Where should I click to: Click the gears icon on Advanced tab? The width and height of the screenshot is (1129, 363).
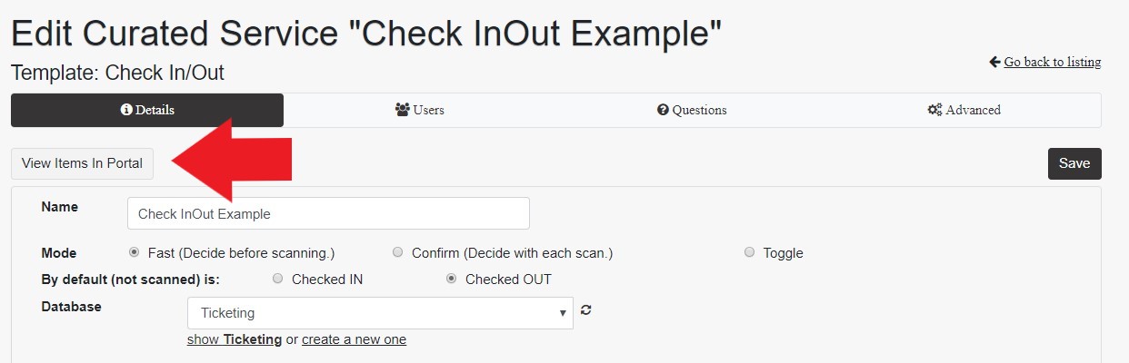coord(934,110)
